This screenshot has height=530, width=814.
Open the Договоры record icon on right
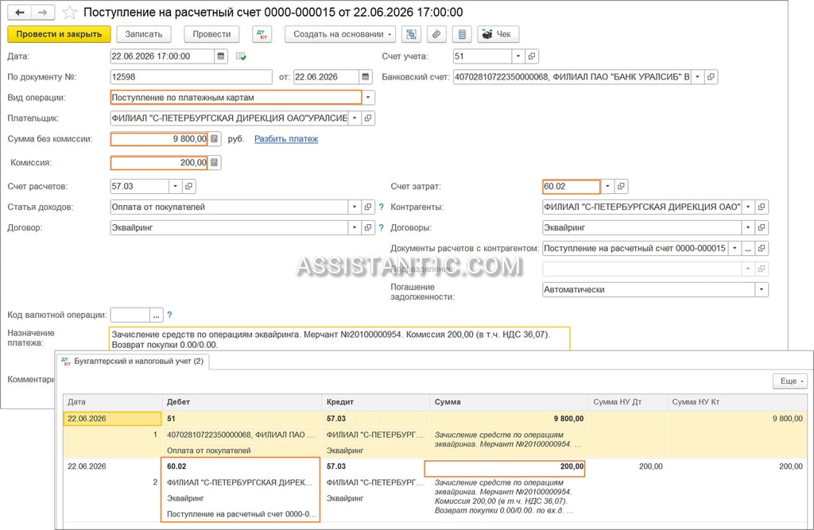762,227
